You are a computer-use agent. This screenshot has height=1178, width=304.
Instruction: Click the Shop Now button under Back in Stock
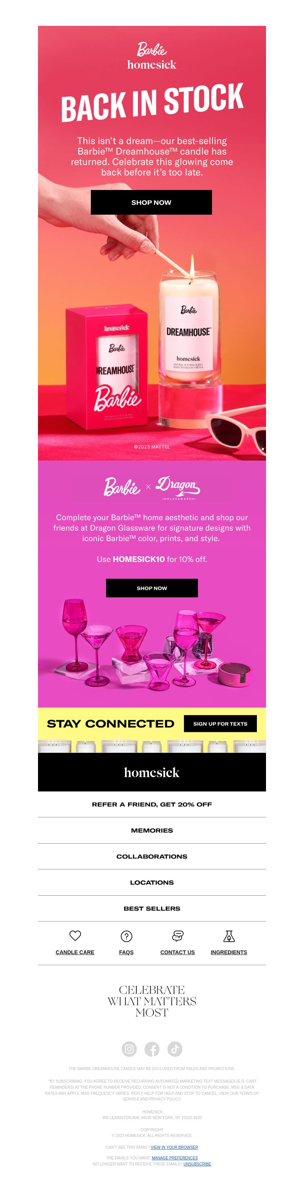[x=151, y=202]
